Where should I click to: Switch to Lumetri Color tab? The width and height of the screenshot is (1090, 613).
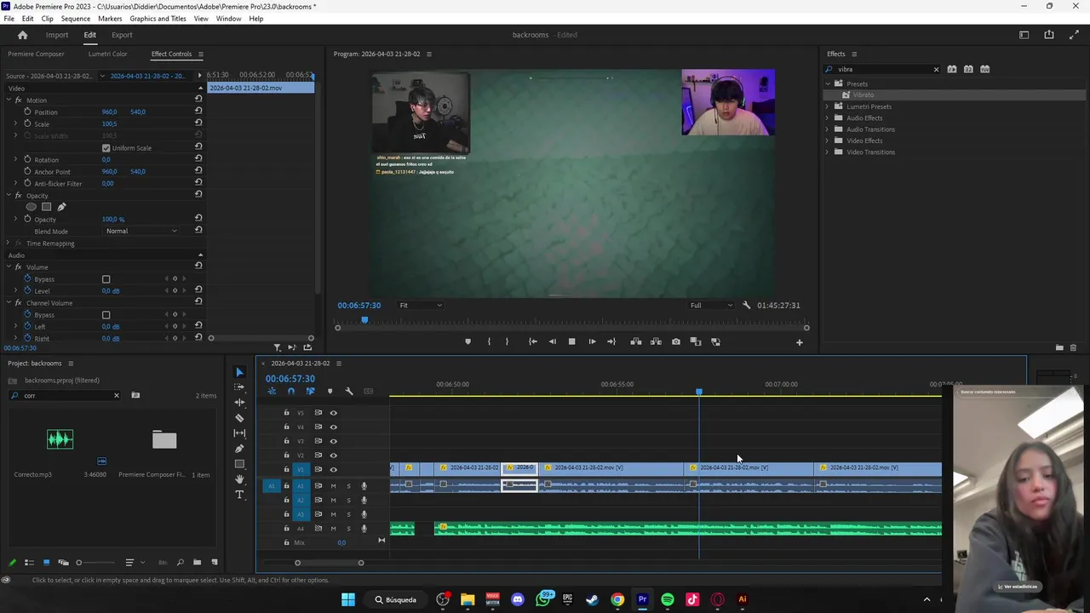pos(107,54)
